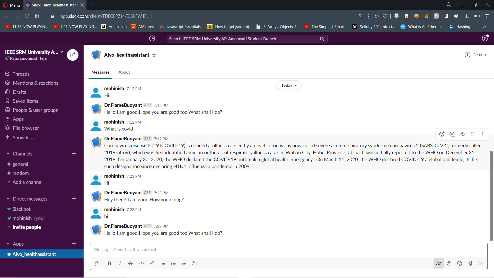Open the Today date dropdown
Screen dimensions: 494x278
[x=289, y=85]
